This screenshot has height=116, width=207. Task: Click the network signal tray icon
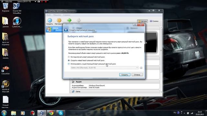pyautogui.click(x=192, y=113)
